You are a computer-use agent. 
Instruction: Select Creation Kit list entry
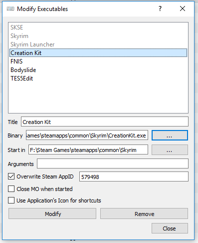pyautogui.click(x=98, y=53)
